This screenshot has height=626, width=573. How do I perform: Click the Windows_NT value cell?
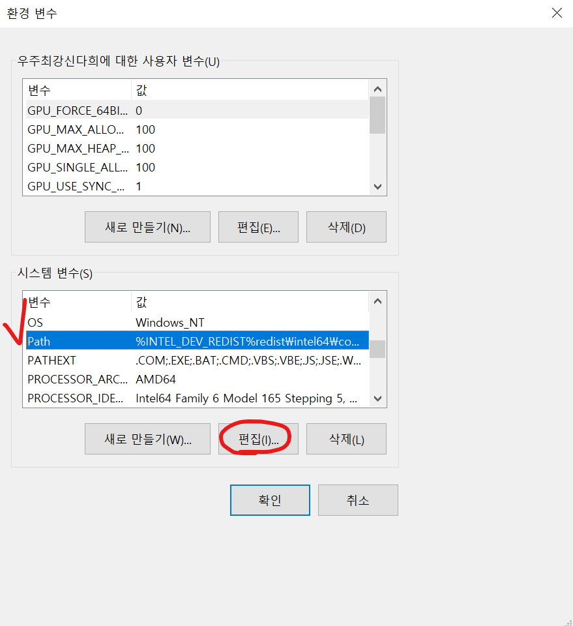170,322
